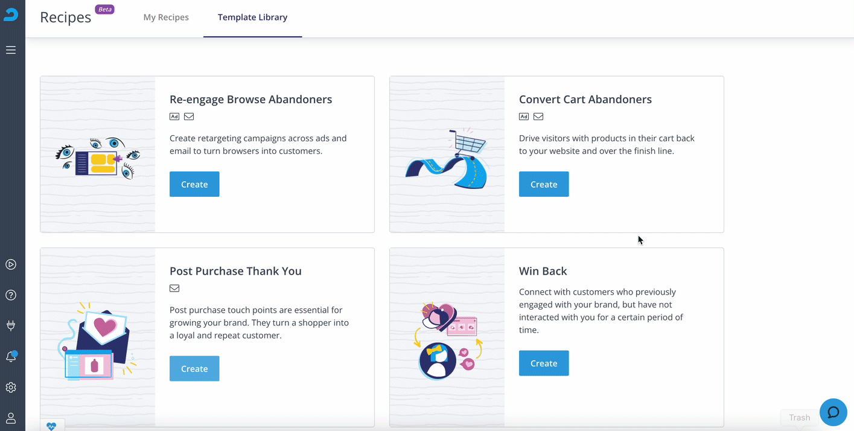The image size is (854, 431).
Task: Open notifications bell icon
Action: pyautogui.click(x=11, y=357)
